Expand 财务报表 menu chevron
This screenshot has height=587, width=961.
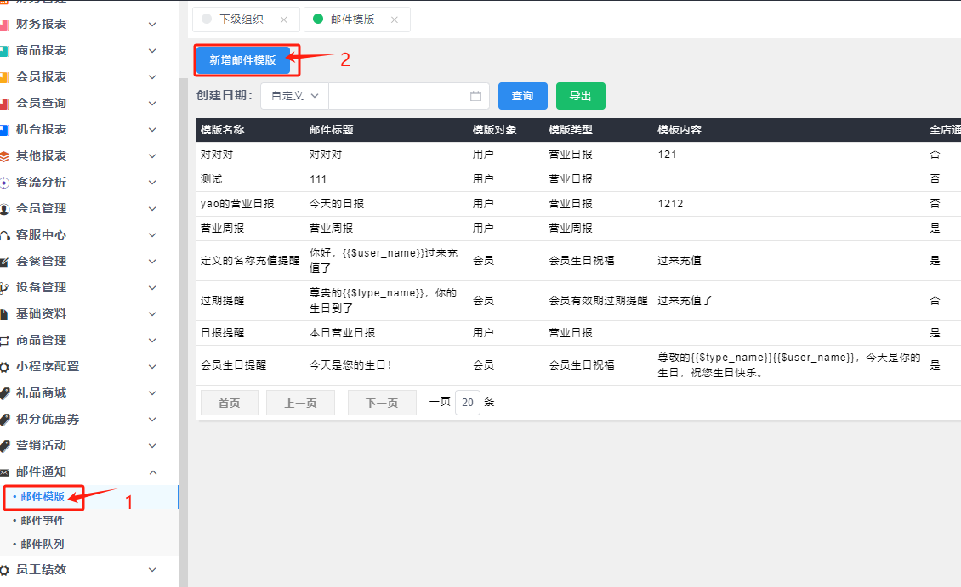click(152, 25)
